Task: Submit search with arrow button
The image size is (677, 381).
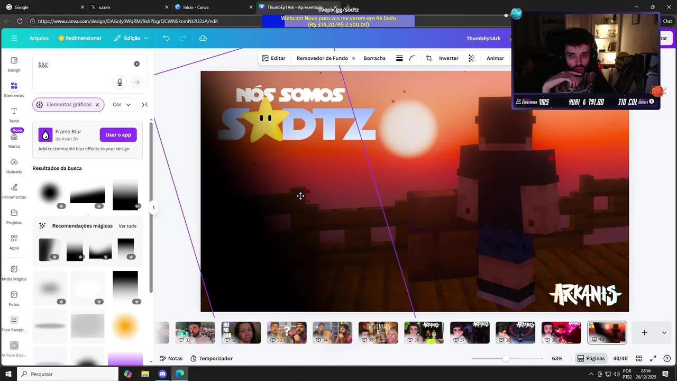Action: click(x=136, y=82)
